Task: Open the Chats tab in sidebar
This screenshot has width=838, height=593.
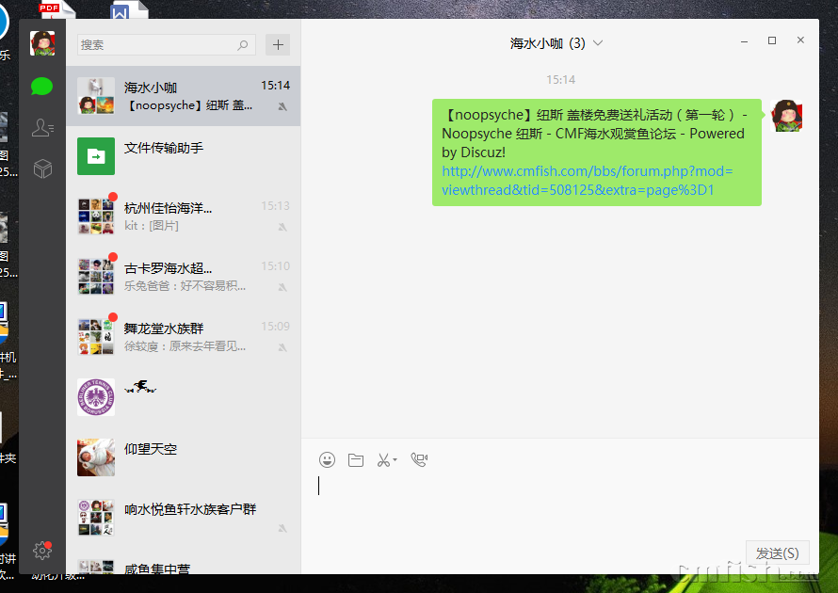Action: coord(41,87)
